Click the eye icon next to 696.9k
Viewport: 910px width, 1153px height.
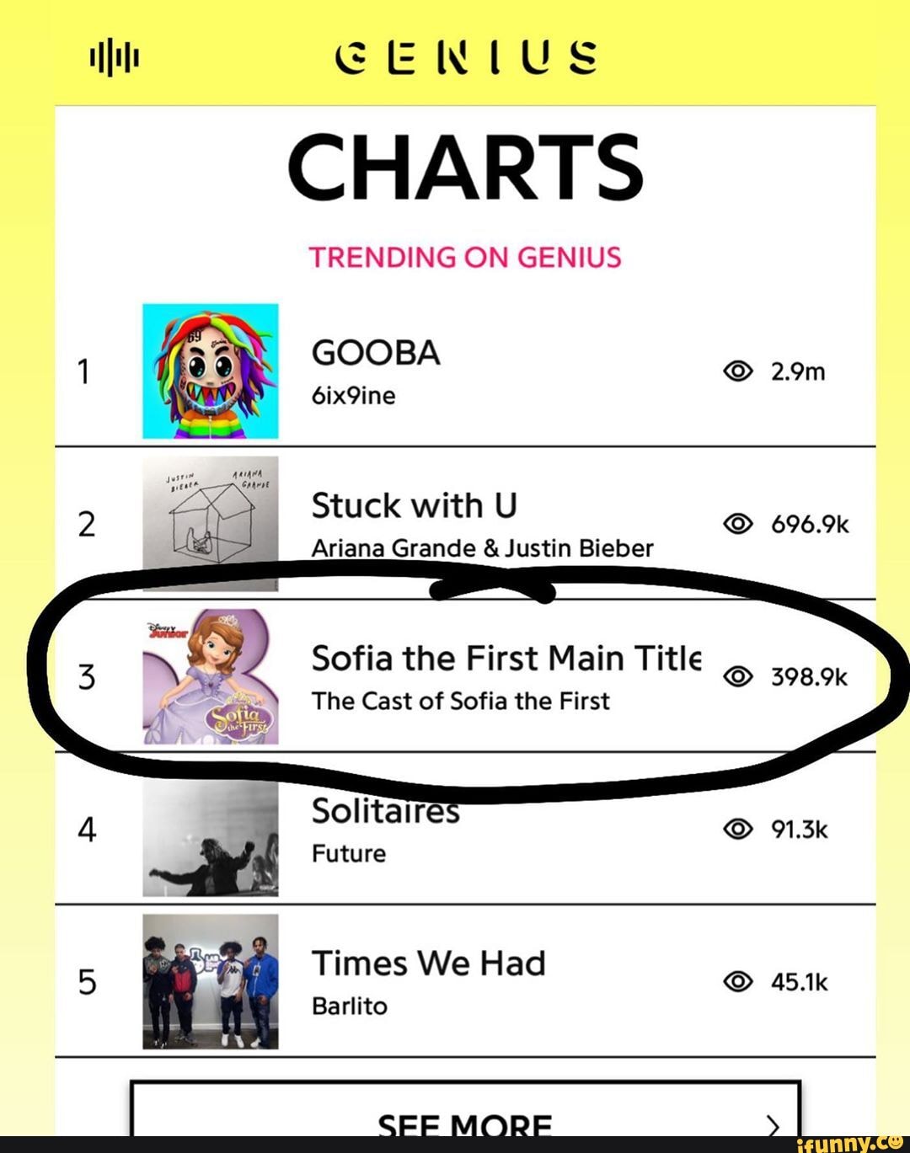(x=738, y=524)
